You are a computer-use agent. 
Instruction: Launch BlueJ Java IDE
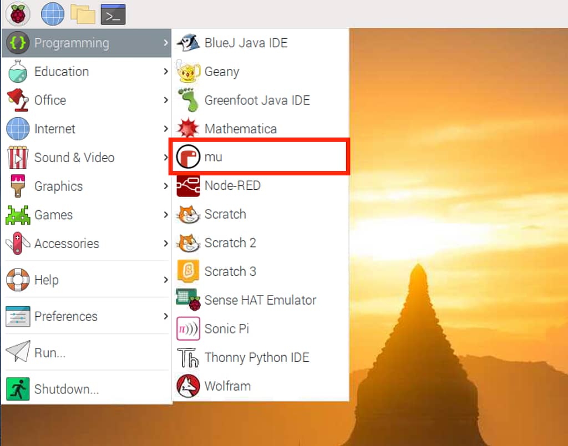[261, 43]
